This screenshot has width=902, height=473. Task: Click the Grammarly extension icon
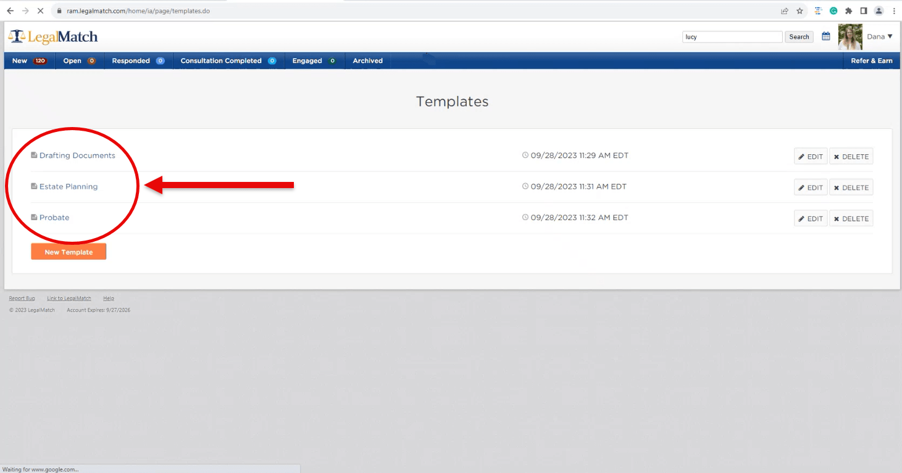coord(833,10)
